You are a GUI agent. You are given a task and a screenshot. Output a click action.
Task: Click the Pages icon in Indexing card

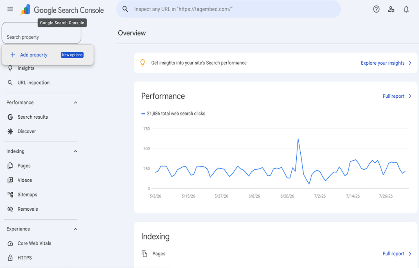click(x=144, y=254)
